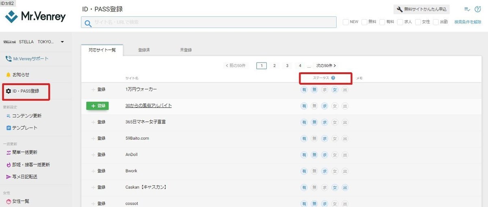Screen dimensions: 488x207
Task: Open コンテンツ更新 in the sidebar
Action: (x=27, y=116)
